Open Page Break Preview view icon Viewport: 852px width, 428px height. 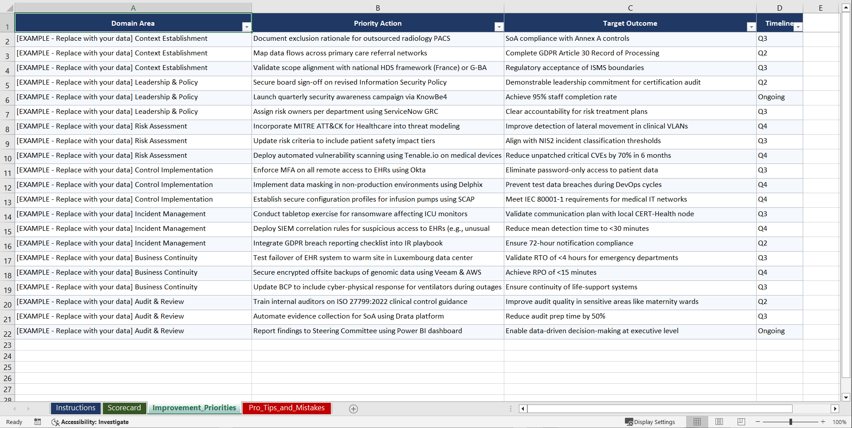(741, 422)
